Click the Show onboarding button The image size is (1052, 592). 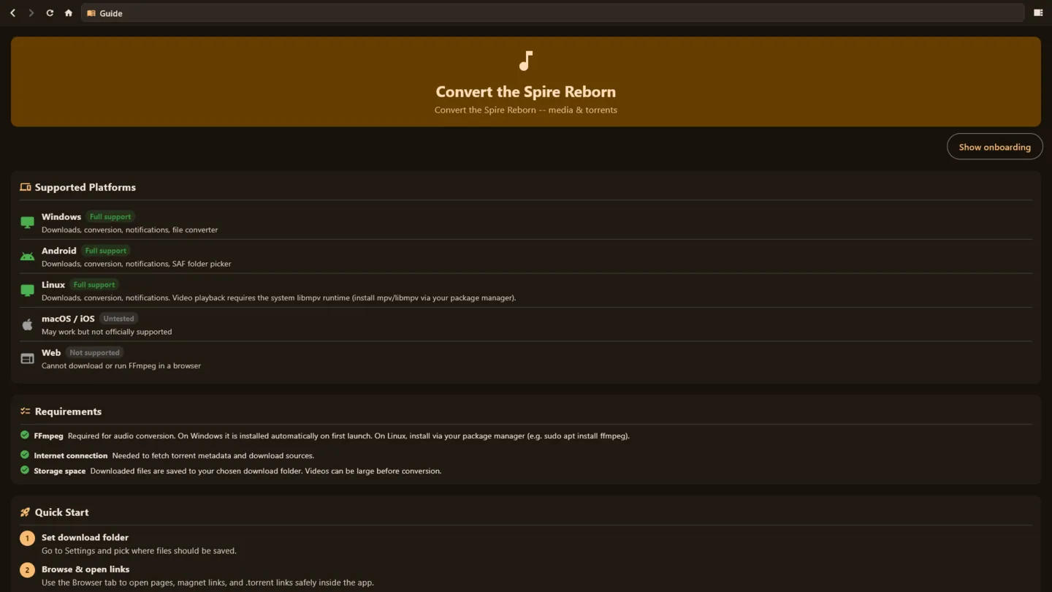click(x=994, y=147)
